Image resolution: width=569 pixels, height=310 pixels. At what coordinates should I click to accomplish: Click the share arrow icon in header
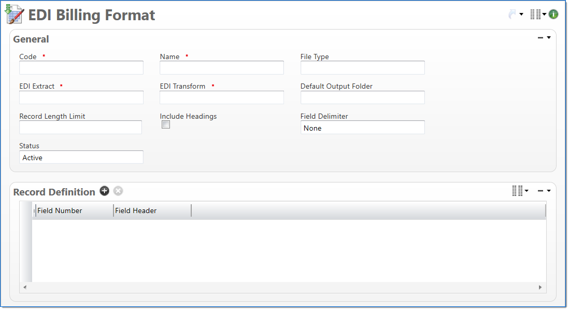point(513,15)
